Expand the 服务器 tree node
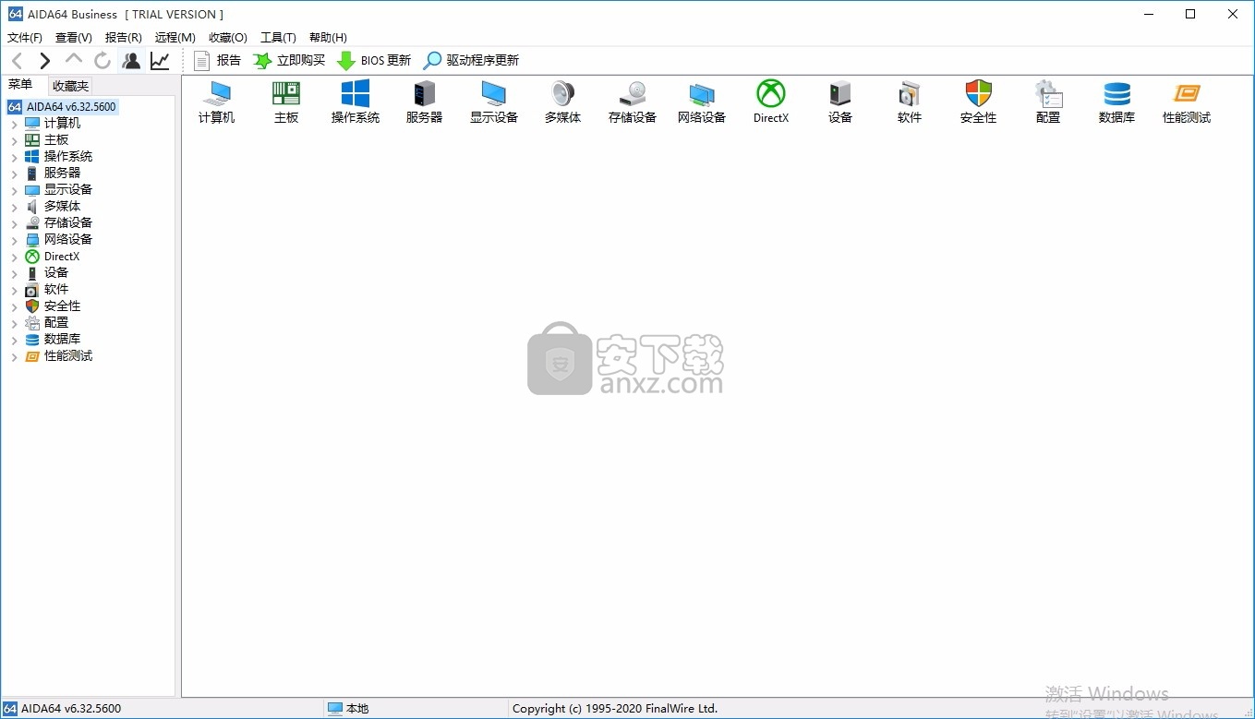The width and height of the screenshot is (1255, 719). pos(14,174)
